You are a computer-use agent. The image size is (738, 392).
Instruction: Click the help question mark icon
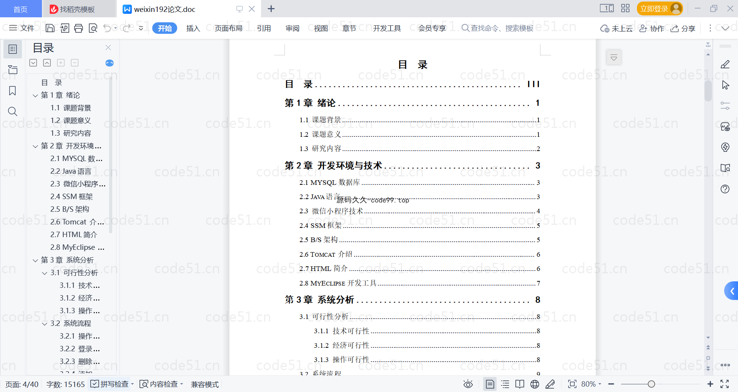coord(725,189)
